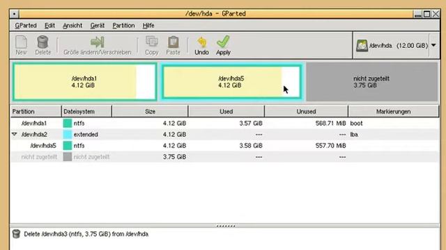Click the ntfs color swatch of /dev/hda1
446x250 pixels.
click(68, 124)
